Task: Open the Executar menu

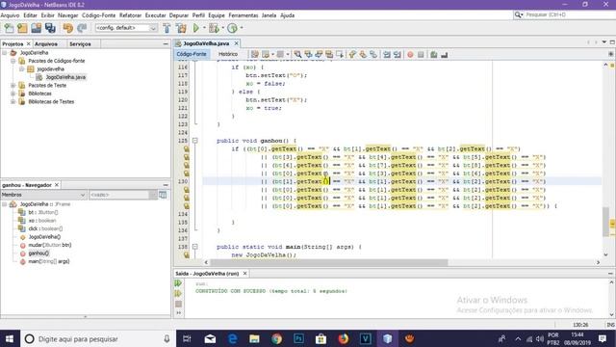Action: point(155,15)
